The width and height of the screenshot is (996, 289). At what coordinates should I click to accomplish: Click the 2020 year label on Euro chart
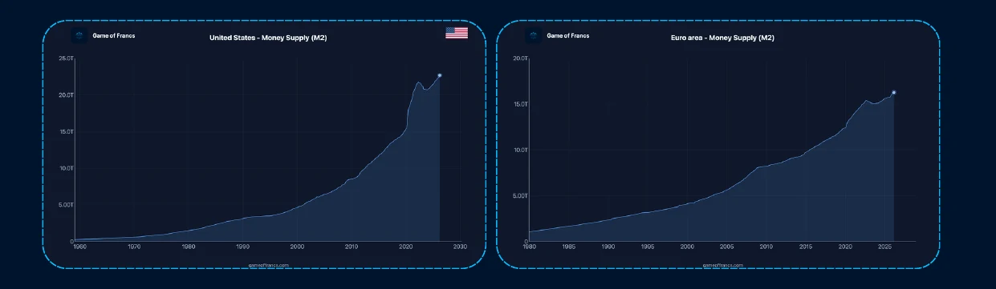coord(844,247)
